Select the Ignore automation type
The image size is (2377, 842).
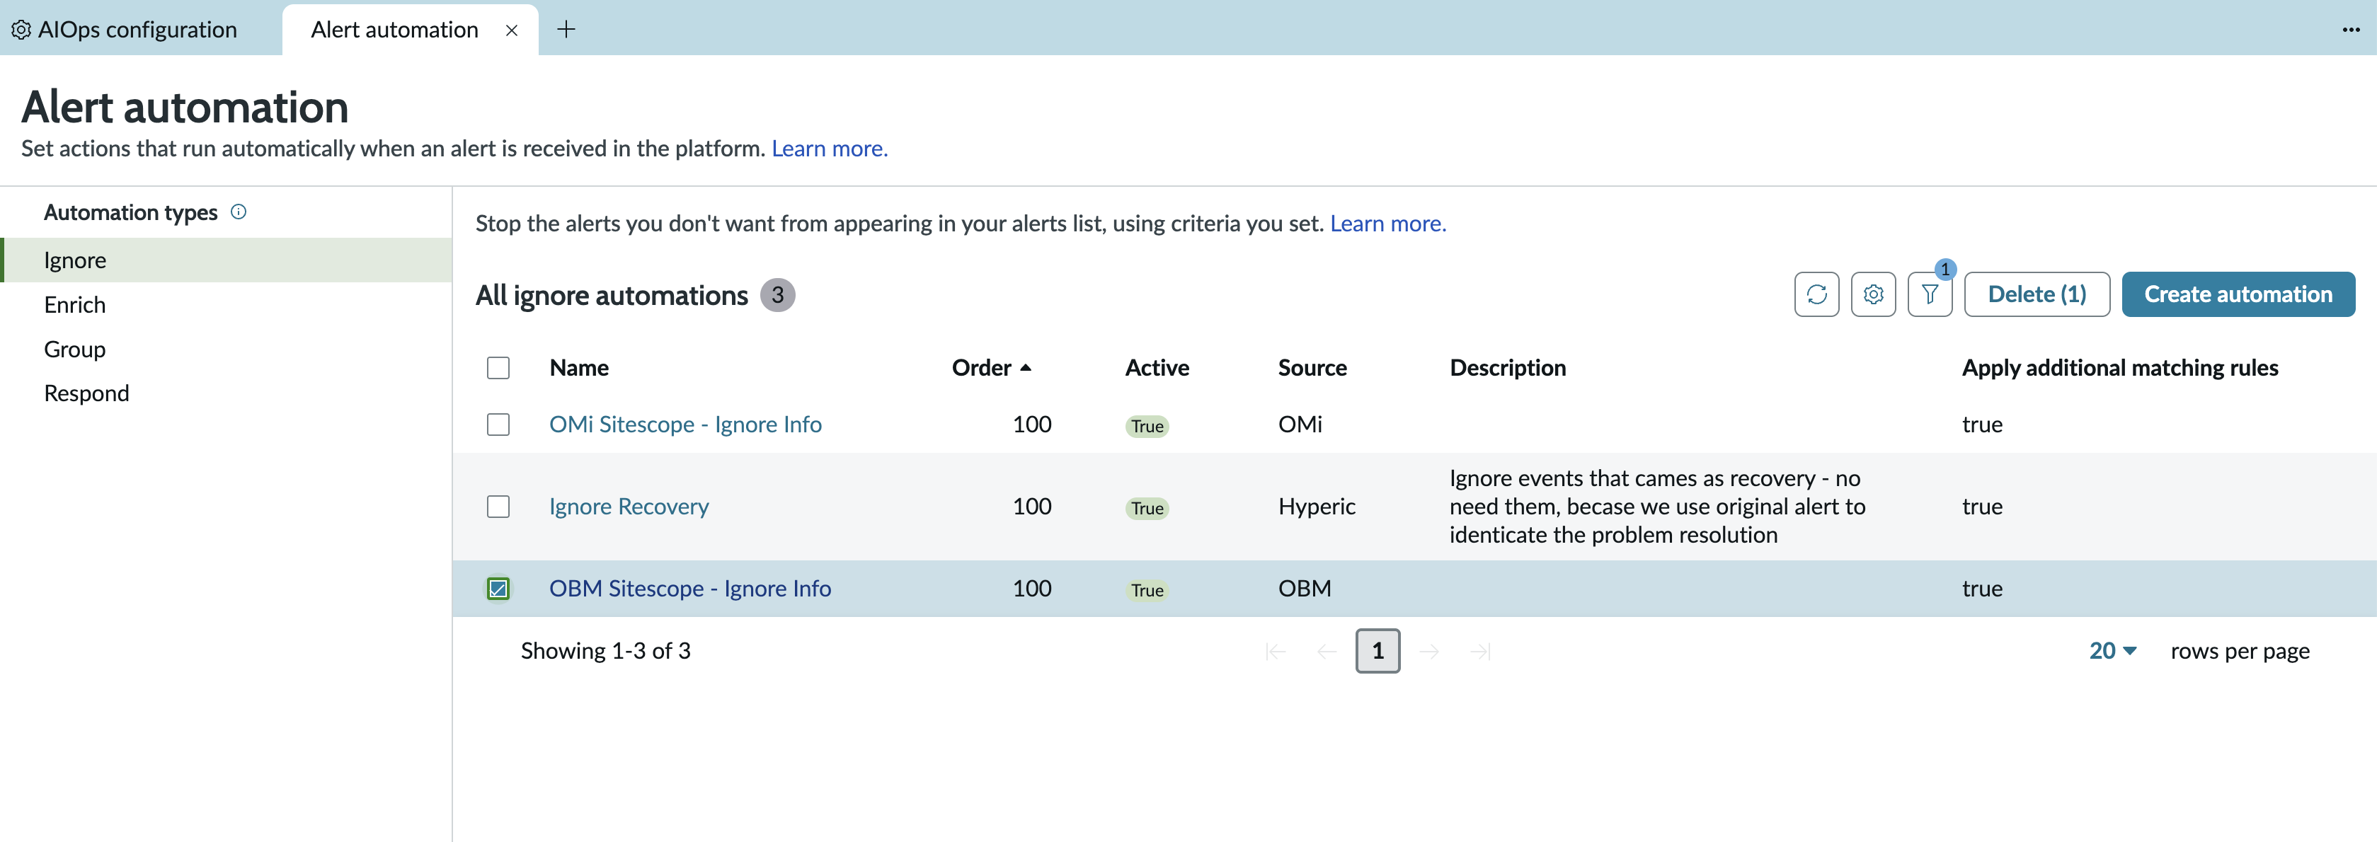pyautogui.click(x=227, y=260)
